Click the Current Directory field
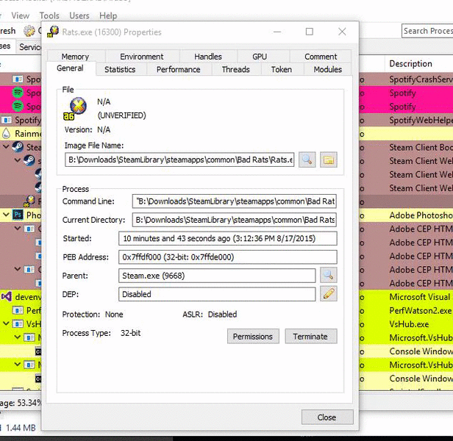The image size is (453, 441). pyautogui.click(x=235, y=220)
